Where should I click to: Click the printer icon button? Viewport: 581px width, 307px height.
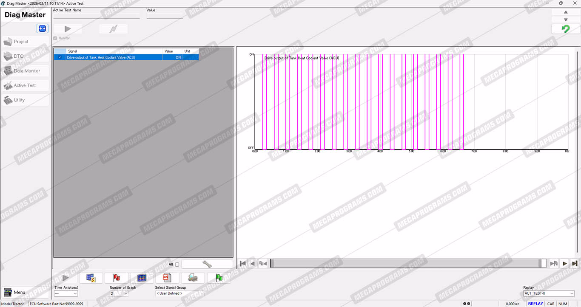click(193, 278)
